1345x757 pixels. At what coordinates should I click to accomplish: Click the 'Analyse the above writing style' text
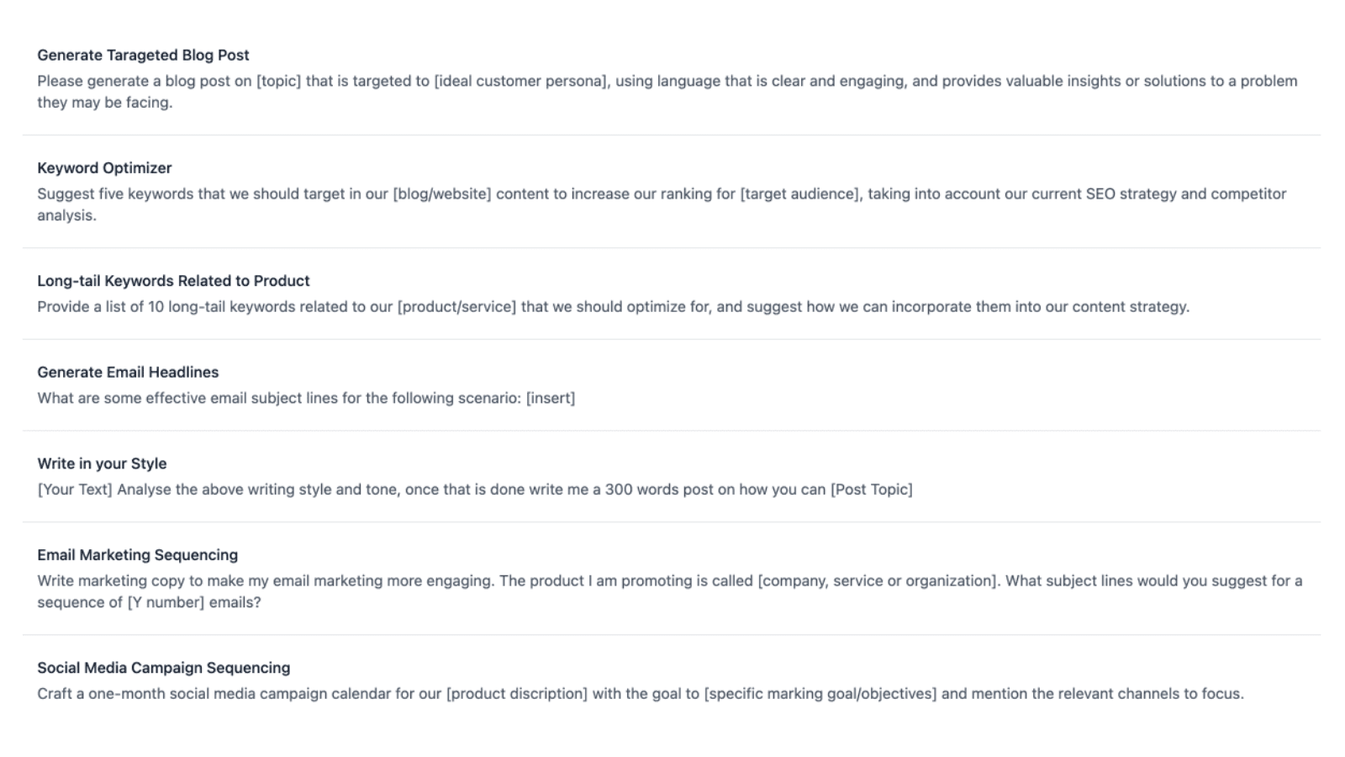tap(475, 490)
